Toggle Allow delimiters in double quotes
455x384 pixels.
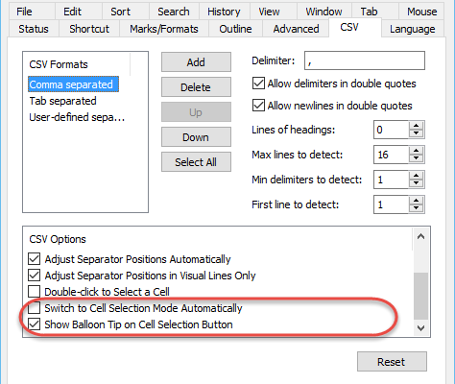[258, 84]
